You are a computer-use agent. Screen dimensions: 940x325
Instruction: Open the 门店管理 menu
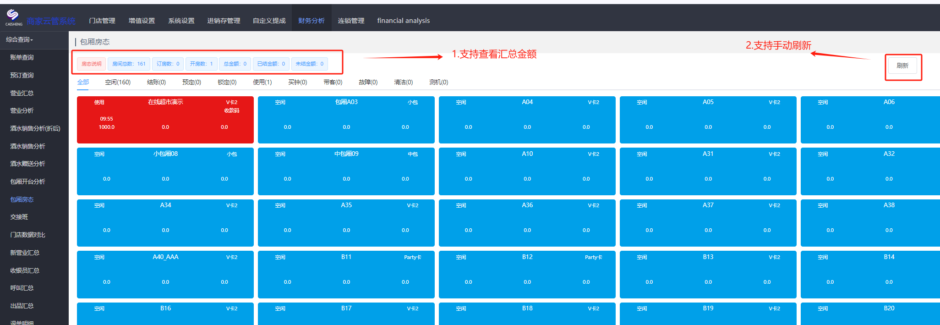tap(102, 21)
